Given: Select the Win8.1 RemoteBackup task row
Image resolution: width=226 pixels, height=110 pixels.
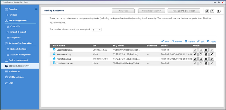Looking at the screenshot, I should [x=133, y=54].
